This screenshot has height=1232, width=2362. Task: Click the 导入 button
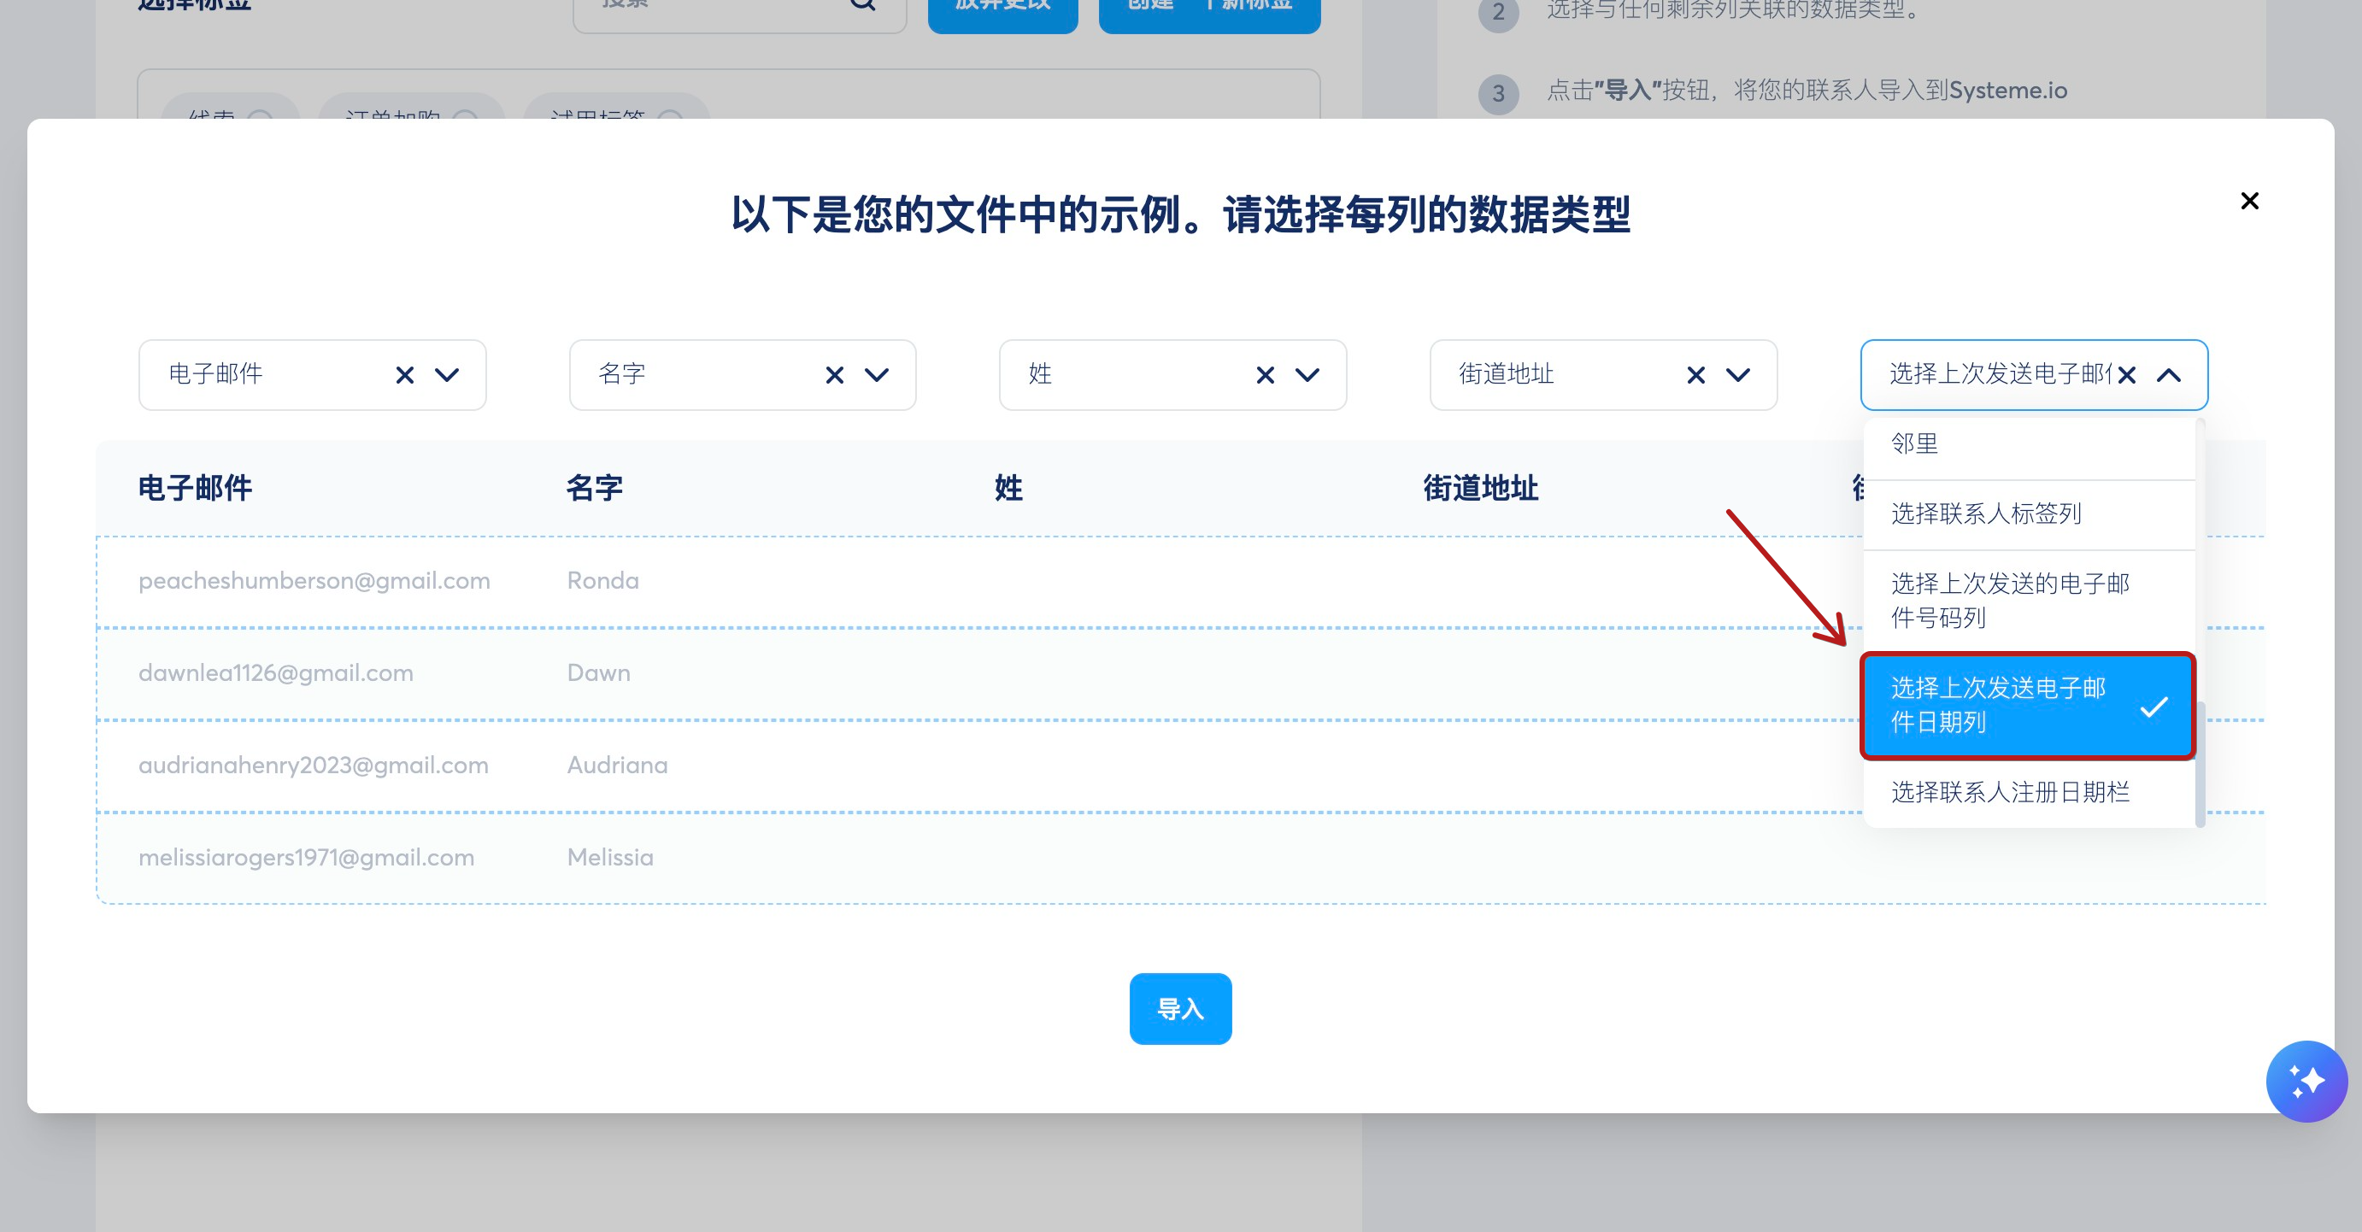pos(1180,1008)
